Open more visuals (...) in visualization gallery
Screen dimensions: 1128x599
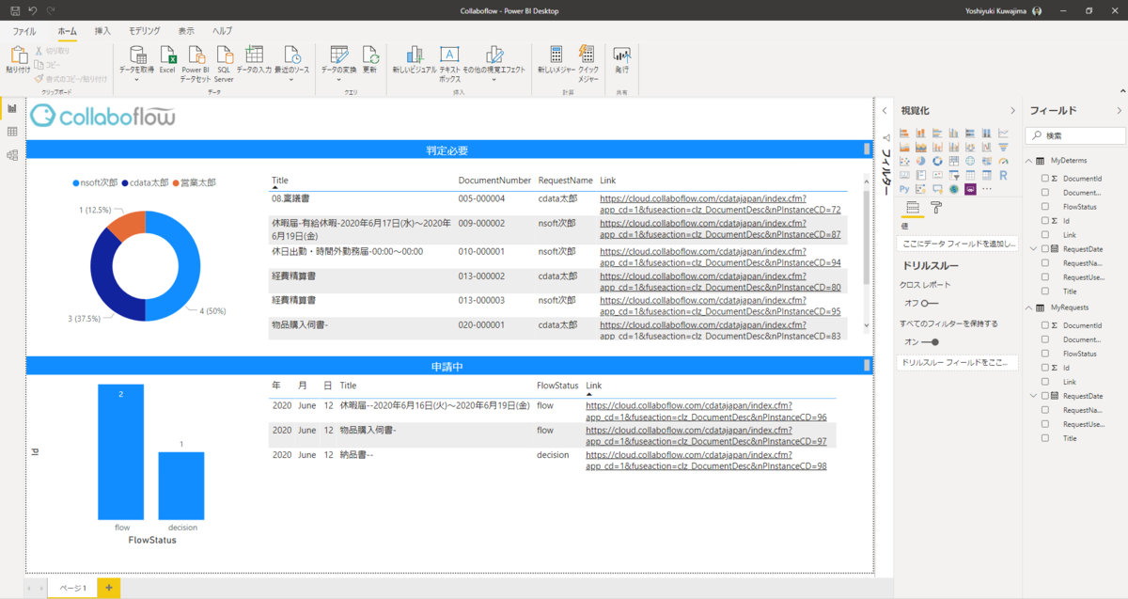[x=986, y=189]
